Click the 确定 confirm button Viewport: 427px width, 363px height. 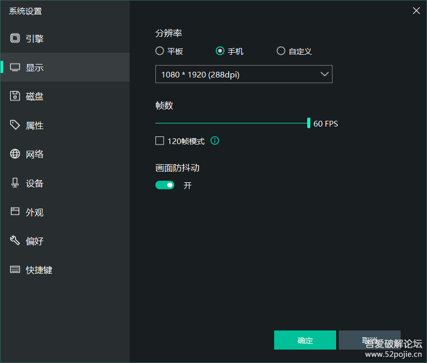tap(305, 340)
